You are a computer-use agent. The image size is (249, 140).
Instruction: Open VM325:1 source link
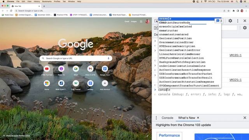235,80
